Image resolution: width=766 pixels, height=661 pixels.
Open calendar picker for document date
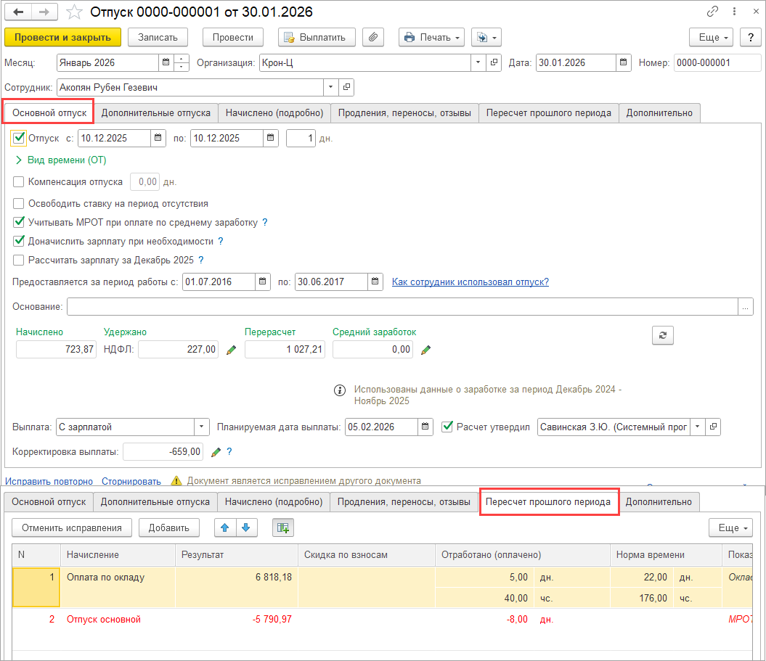point(624,63)
